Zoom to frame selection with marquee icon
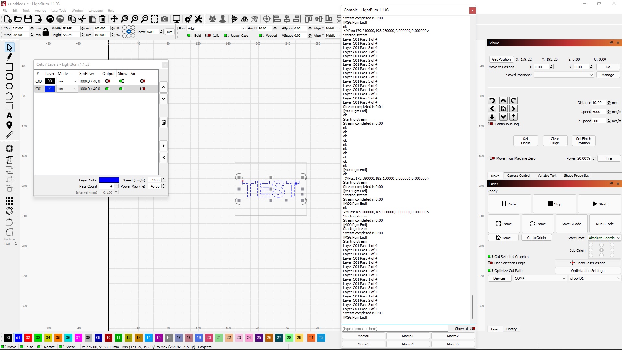622x350 pixels. point(155,19)
